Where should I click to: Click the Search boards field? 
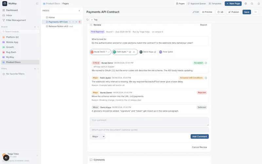[20, 31]
